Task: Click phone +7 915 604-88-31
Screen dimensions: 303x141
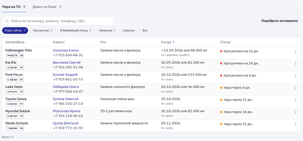Action: [x=68, y=55]
